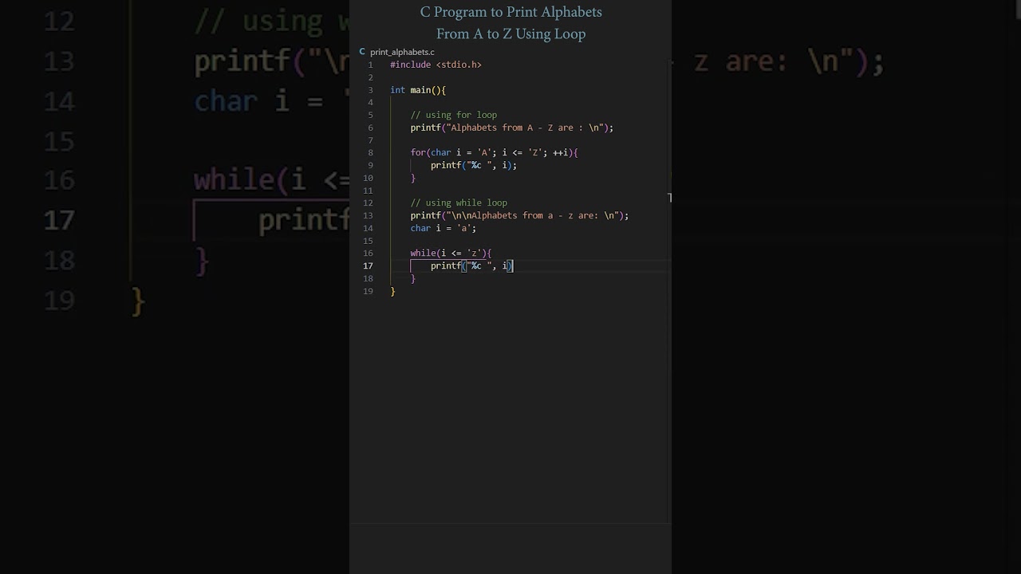Click large line number 15 in blurred background

point(59,141)
